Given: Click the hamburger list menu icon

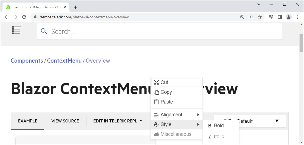Looking at the screenshot, I should point(16,30).
